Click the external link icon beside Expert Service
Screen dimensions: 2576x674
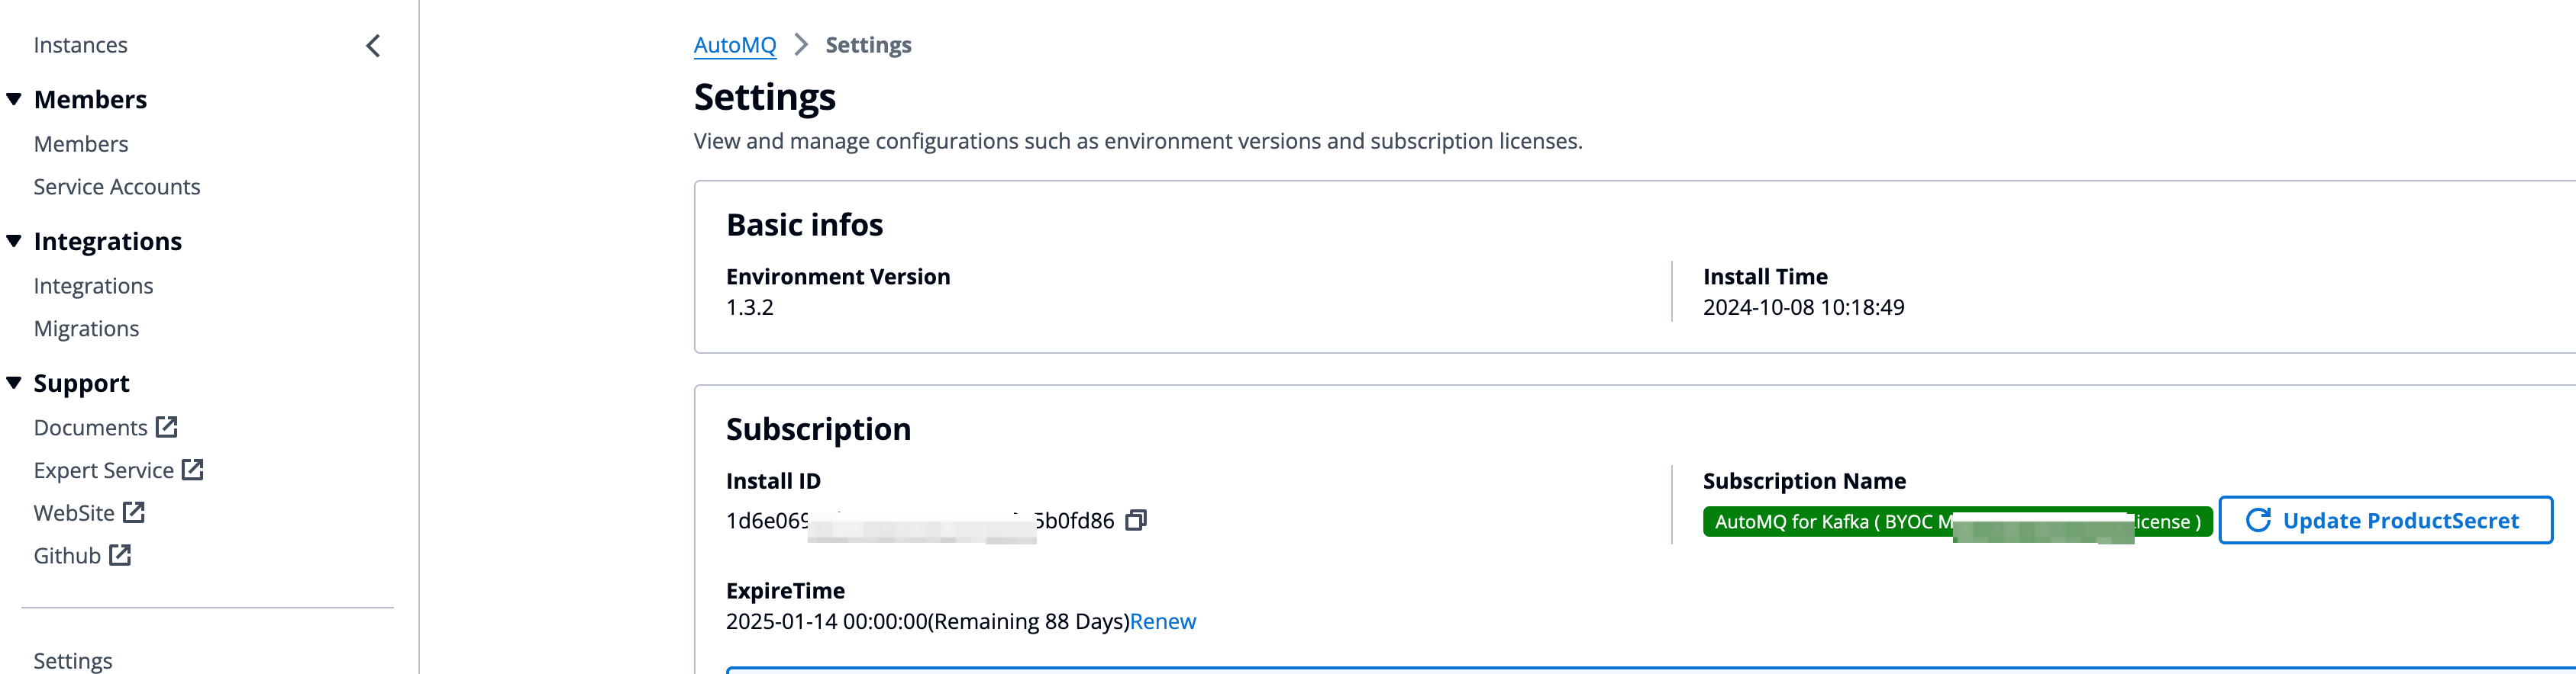click(x=193, y=470)
